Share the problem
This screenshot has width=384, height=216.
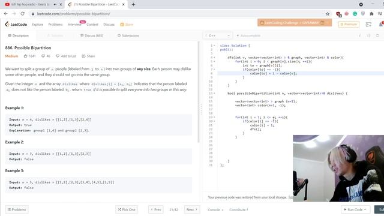point(88,56)
